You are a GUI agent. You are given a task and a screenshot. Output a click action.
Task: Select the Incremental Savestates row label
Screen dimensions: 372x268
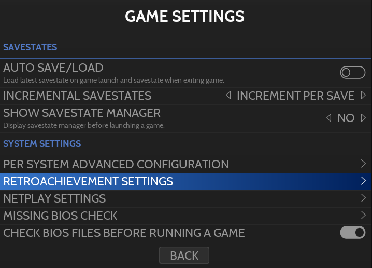(x=77, y=96)
